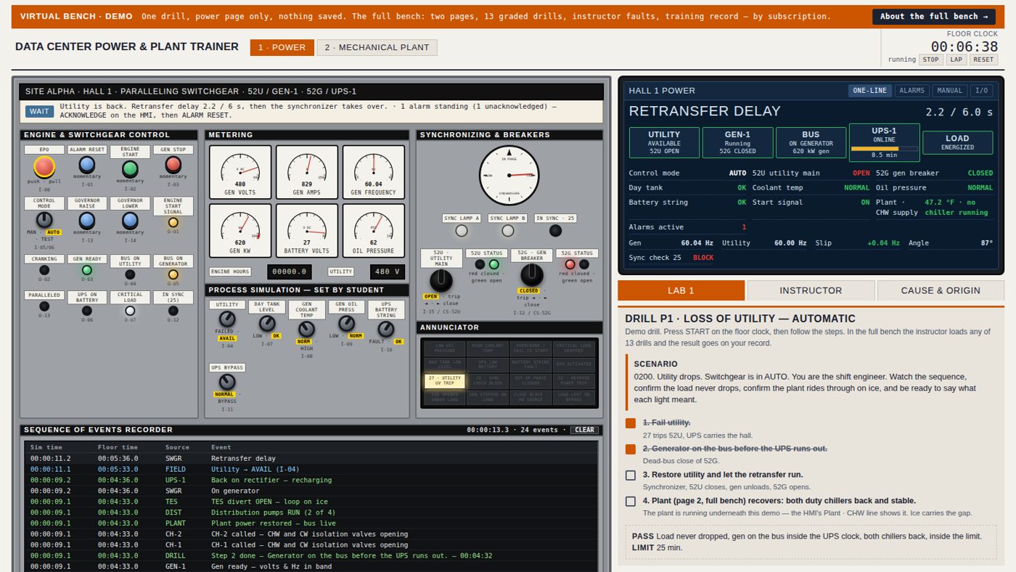The height and width of the screenshot is (572, 1016).
Task: Toggle the GEN OIL PRESS simulation knob
Action: tap(347, 324)
